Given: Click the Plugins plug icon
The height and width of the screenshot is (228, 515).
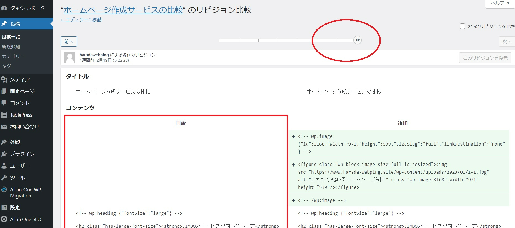Looking at the screenshot, I should 4,154.
